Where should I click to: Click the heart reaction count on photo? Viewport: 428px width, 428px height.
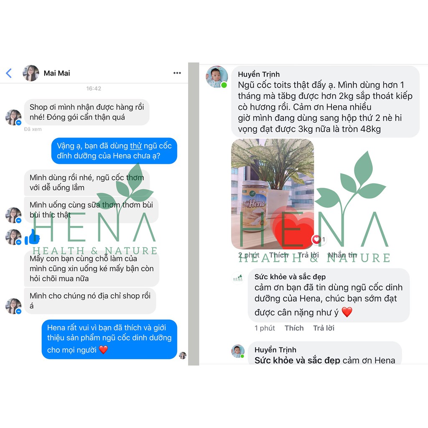[319, 239]
